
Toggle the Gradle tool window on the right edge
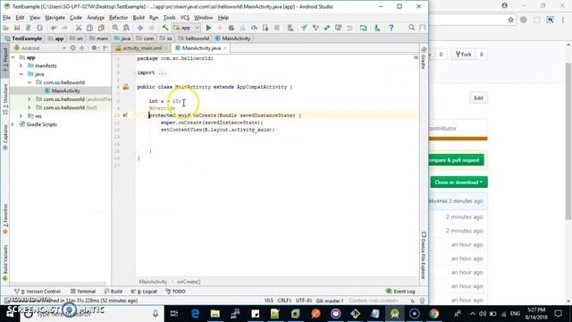[424, 57]
